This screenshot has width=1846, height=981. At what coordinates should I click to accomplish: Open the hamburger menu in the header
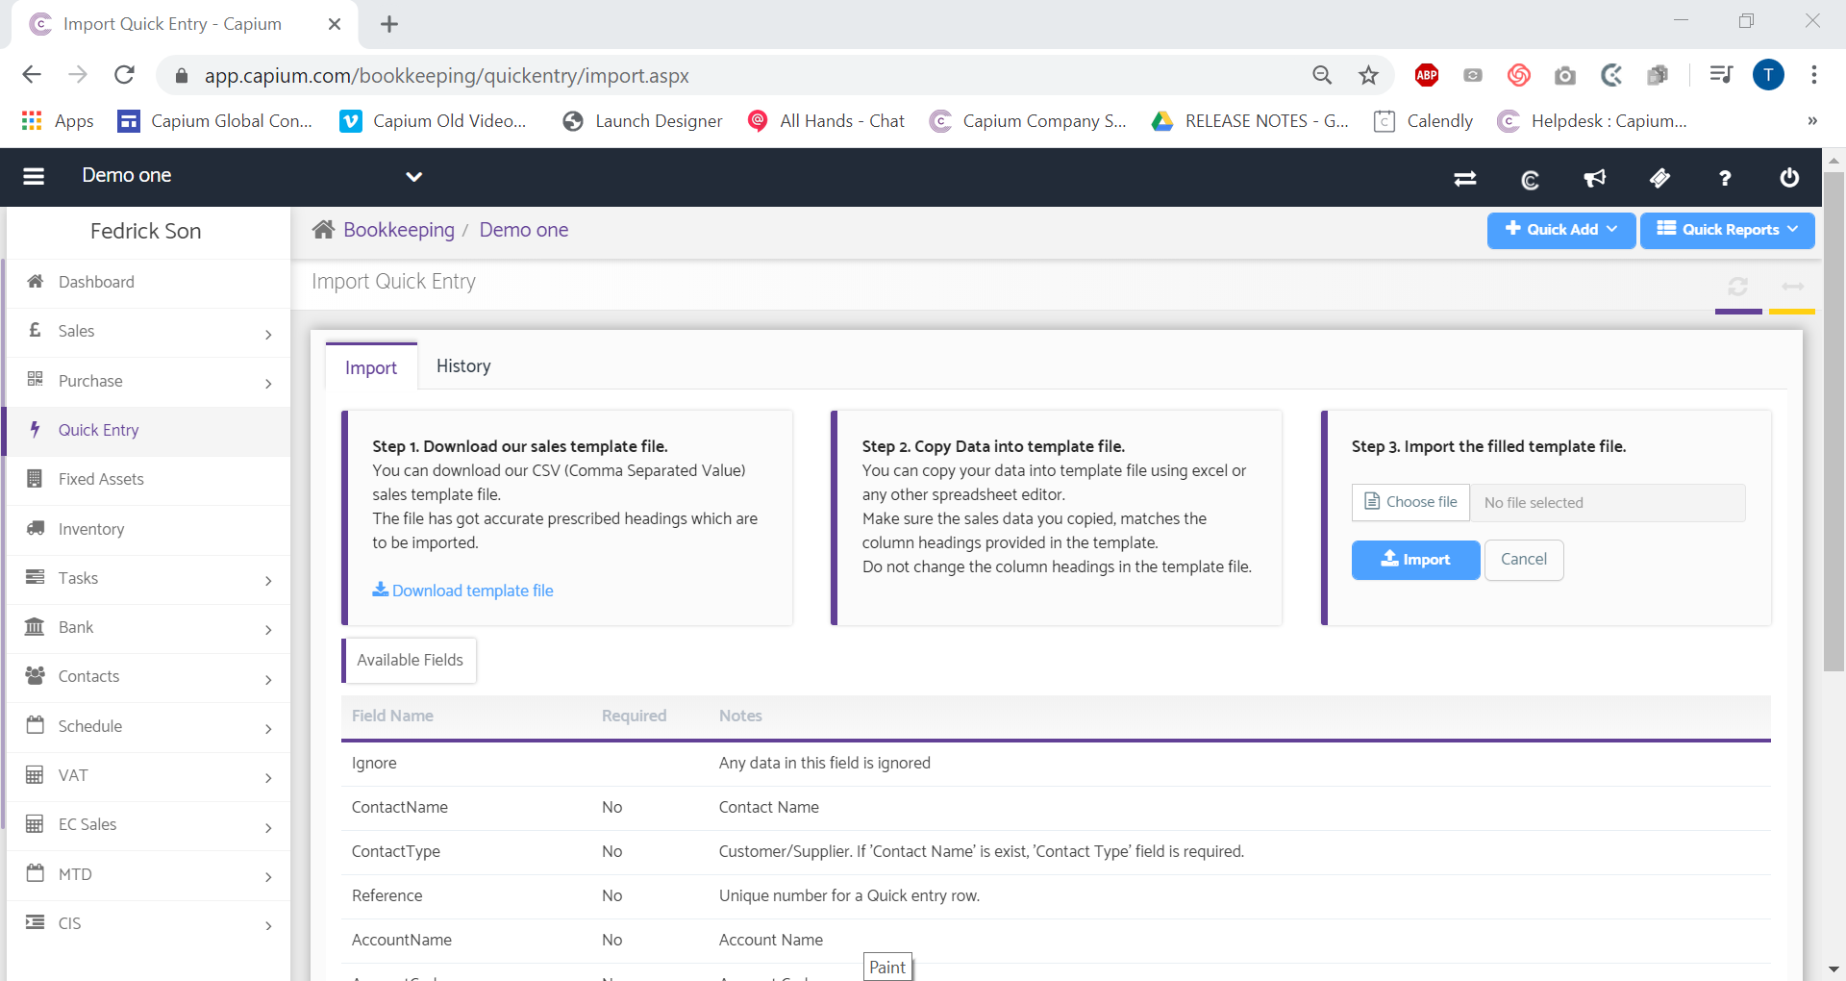coord(34,176)
